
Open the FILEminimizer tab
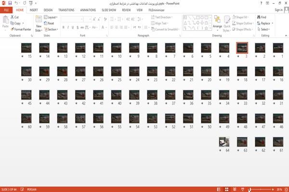point(157,10)
